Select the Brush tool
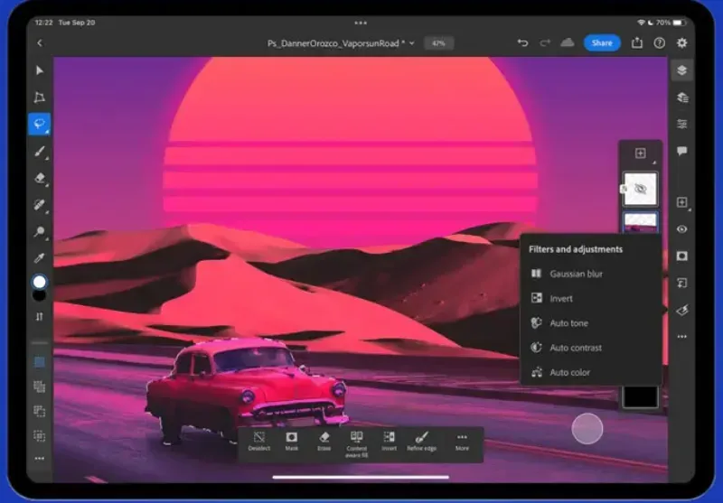 pyautogui.click(x=40, y=151)
